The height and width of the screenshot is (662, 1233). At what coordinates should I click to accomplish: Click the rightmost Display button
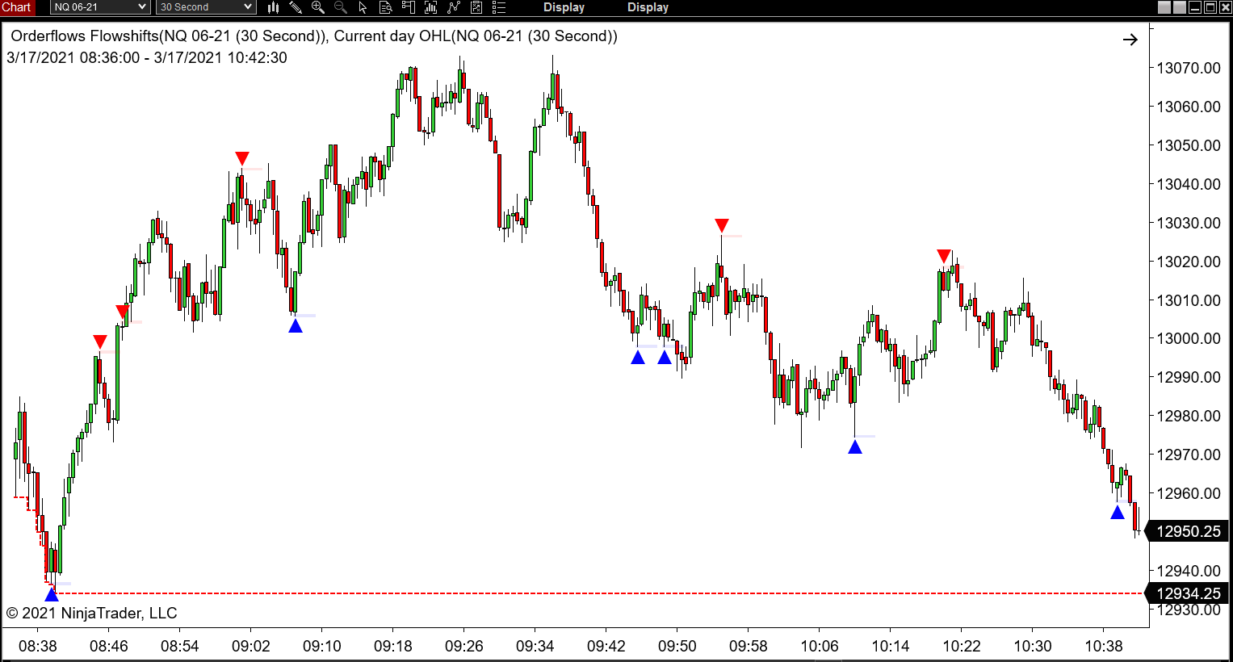click(x=648, y=7)
